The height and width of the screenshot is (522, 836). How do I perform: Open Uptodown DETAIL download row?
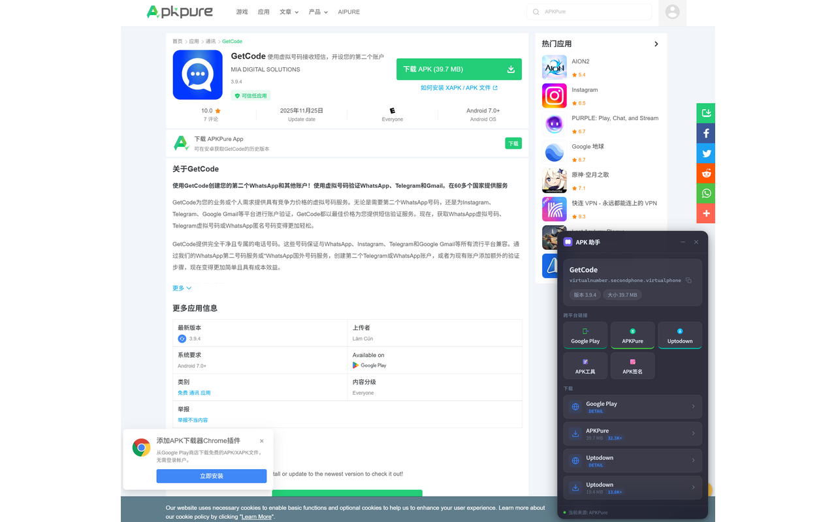tap(633, 461)
